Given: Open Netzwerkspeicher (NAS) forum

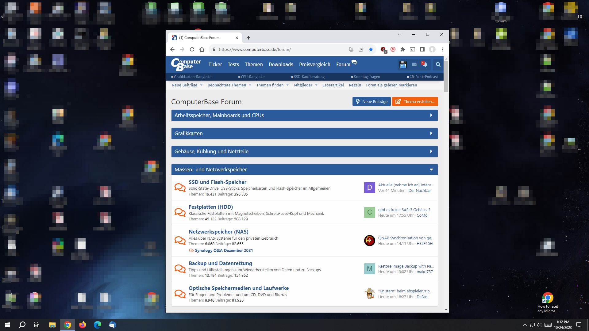Looking at the screenshot, I should click(x=218, y=232).
